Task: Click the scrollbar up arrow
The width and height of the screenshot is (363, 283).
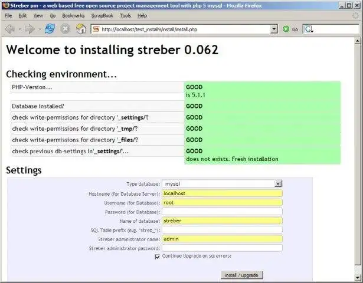Action: point(358,41)
